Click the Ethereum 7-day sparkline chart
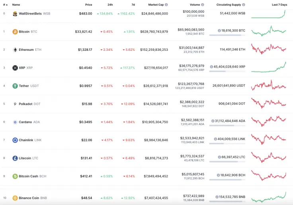The image size is (293, 205). pyautogui.click(x=269, y=49)
